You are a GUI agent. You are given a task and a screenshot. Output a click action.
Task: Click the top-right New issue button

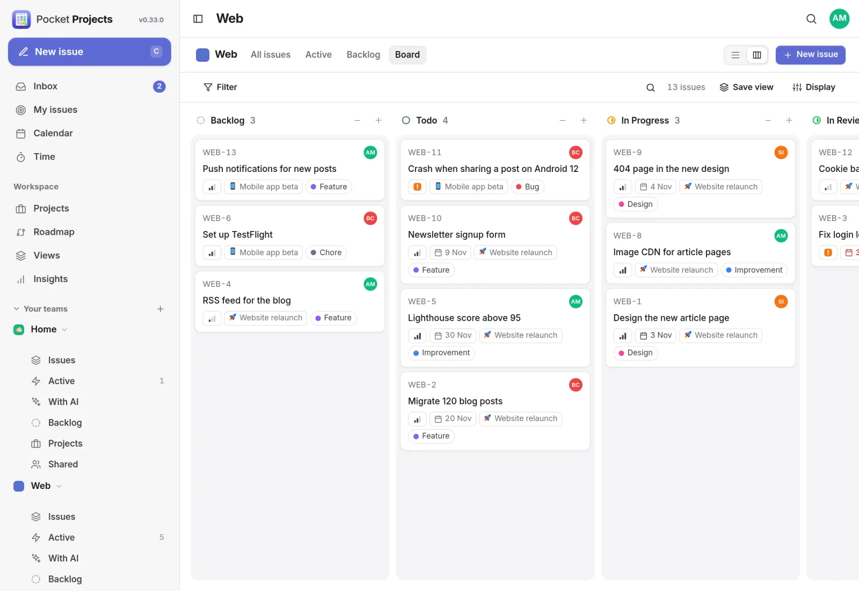[811, 55]
